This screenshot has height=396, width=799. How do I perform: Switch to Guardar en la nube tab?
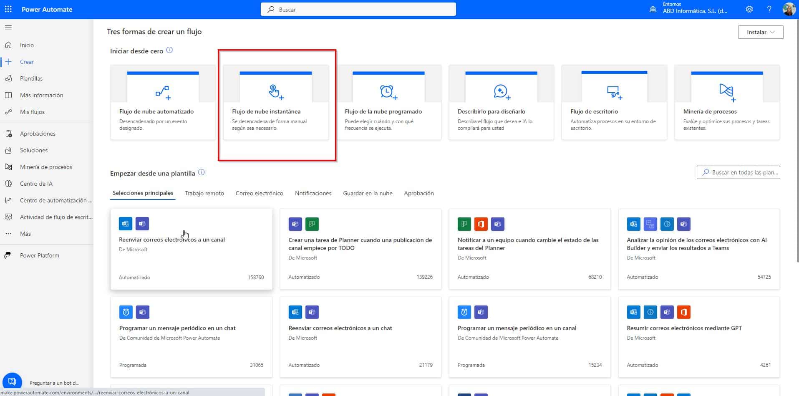pos(368,193)
